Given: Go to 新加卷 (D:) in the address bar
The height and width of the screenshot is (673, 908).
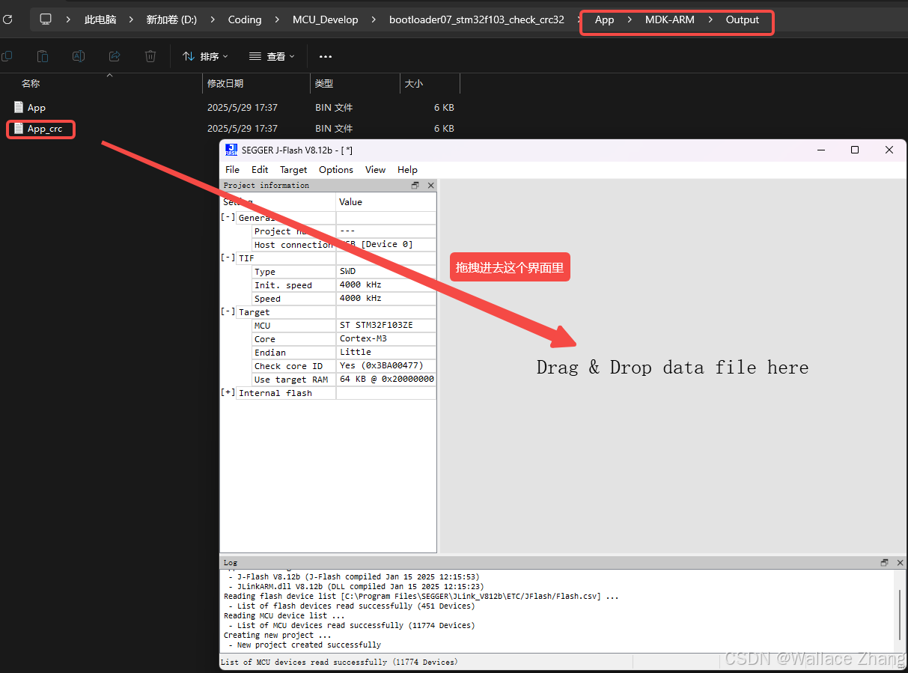Looking at the screenshot, I should (171, 19).
